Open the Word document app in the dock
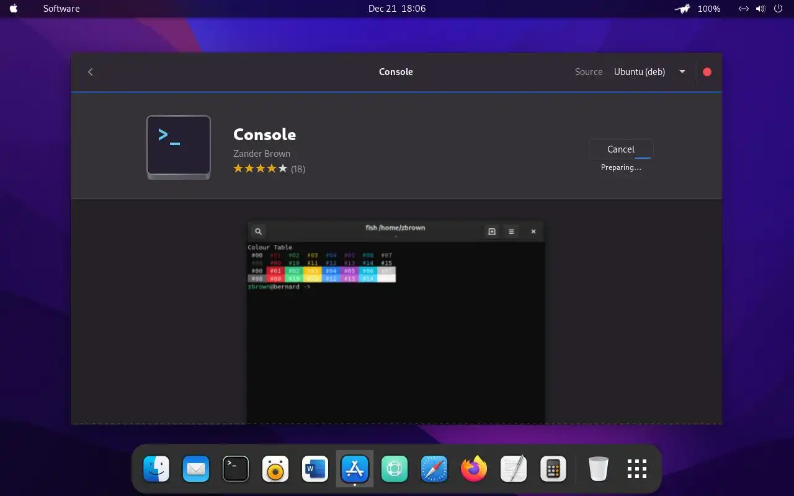The width and height of the screenshot is (794, 496). click(x=315, y=469)
